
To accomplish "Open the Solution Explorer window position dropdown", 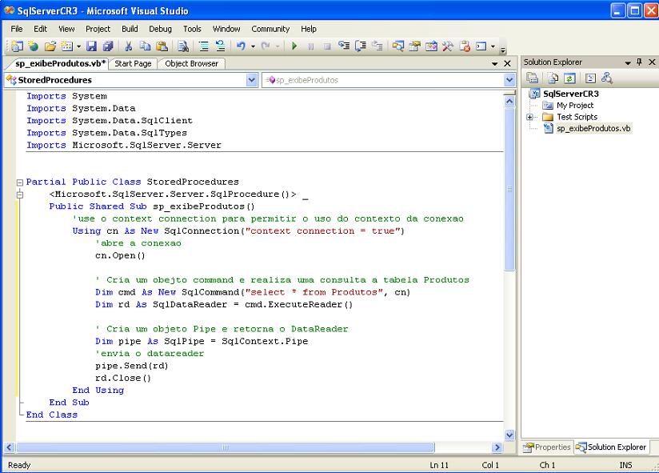I will point(628,62).
